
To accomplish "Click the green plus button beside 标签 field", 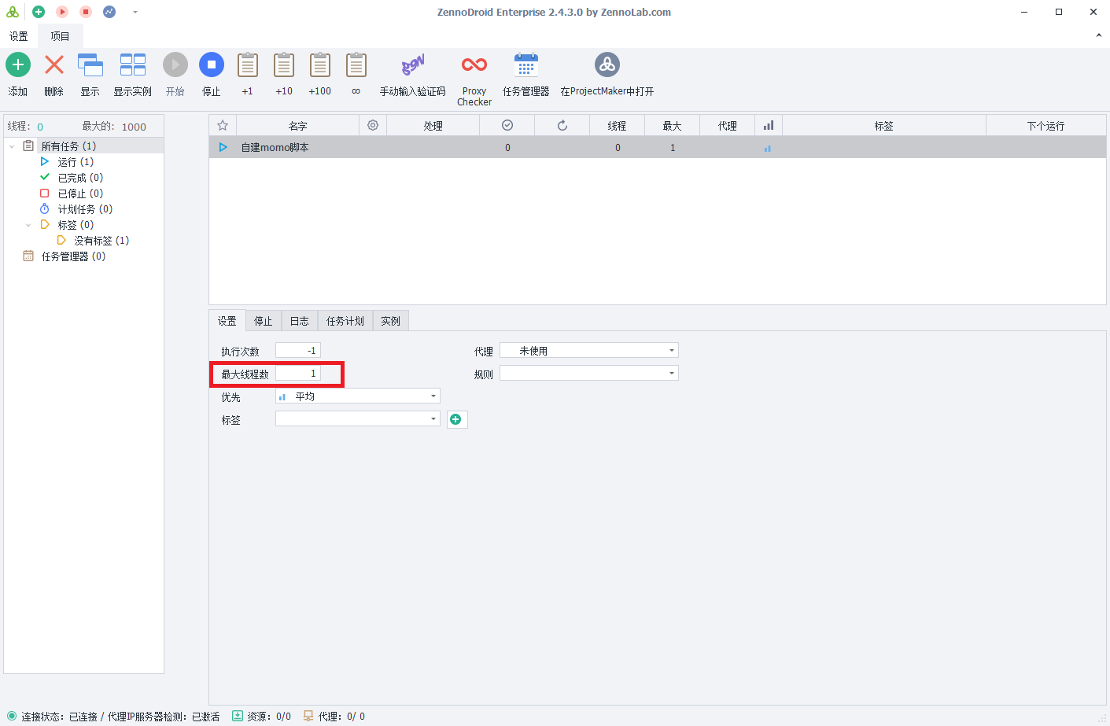I will [x=457, y=419].
